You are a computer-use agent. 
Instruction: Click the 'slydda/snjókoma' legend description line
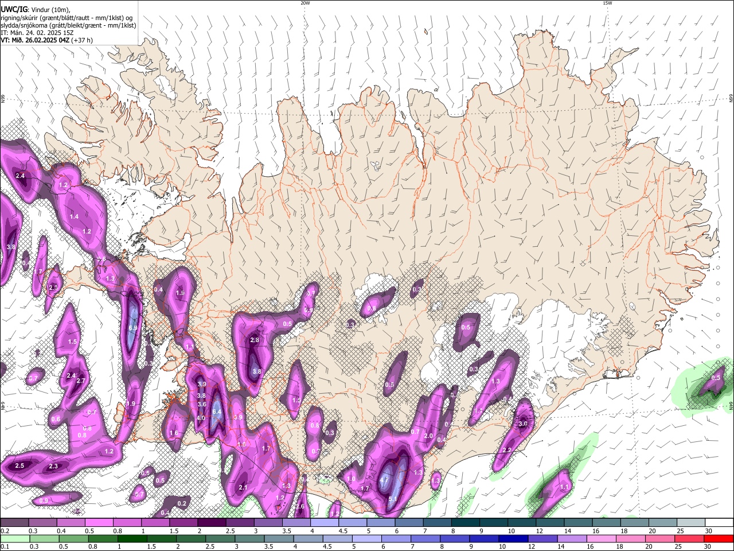pyautogui.click(x=68, y=25)
